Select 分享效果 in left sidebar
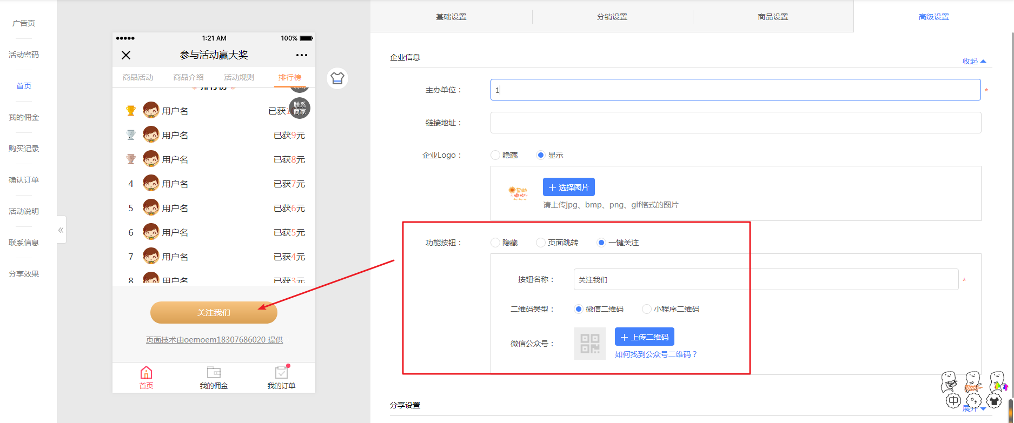The width and height of the screenshot is (1014, 423). tap(24, 274)
